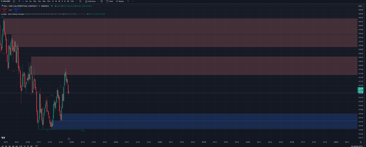
Task: Select the LuxAlgo Smart Money Concepts indicator legend
Action: coord(12,14)
